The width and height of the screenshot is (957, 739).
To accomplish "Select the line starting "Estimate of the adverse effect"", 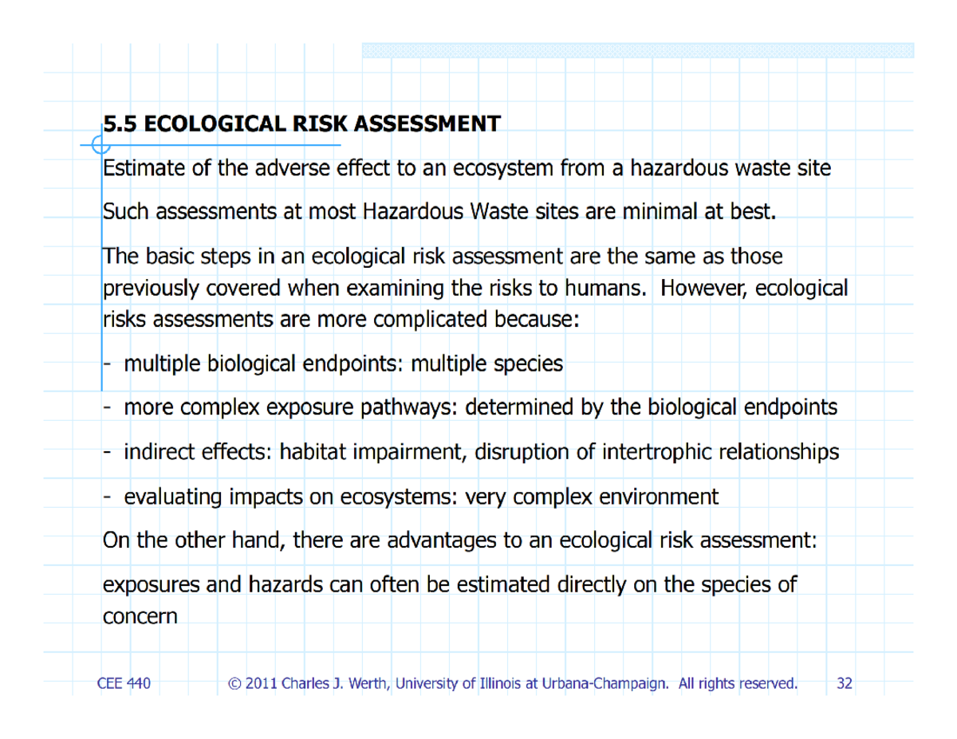I will [467, 169].
